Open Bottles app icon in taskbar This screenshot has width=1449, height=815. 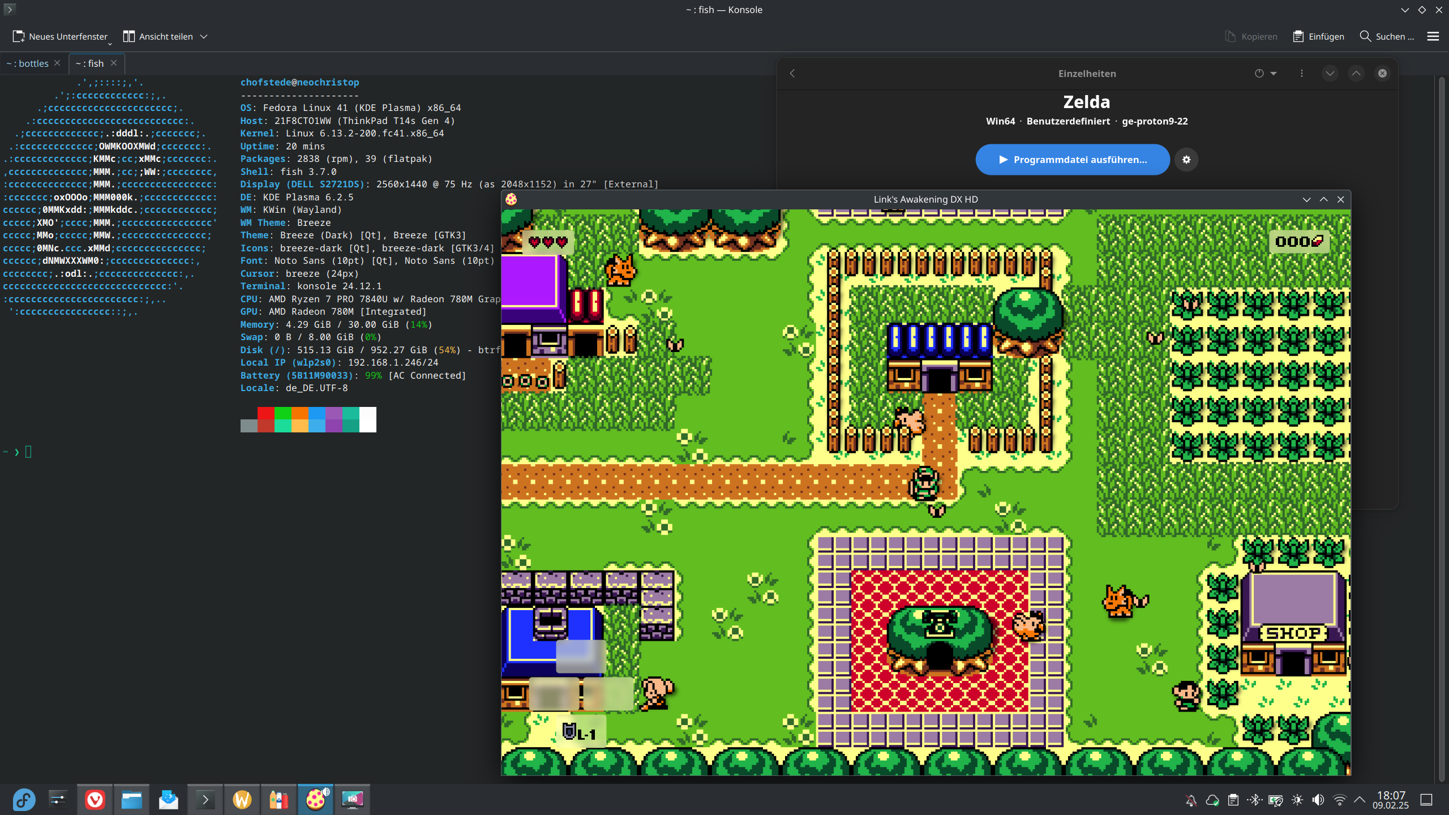(278, 800)
